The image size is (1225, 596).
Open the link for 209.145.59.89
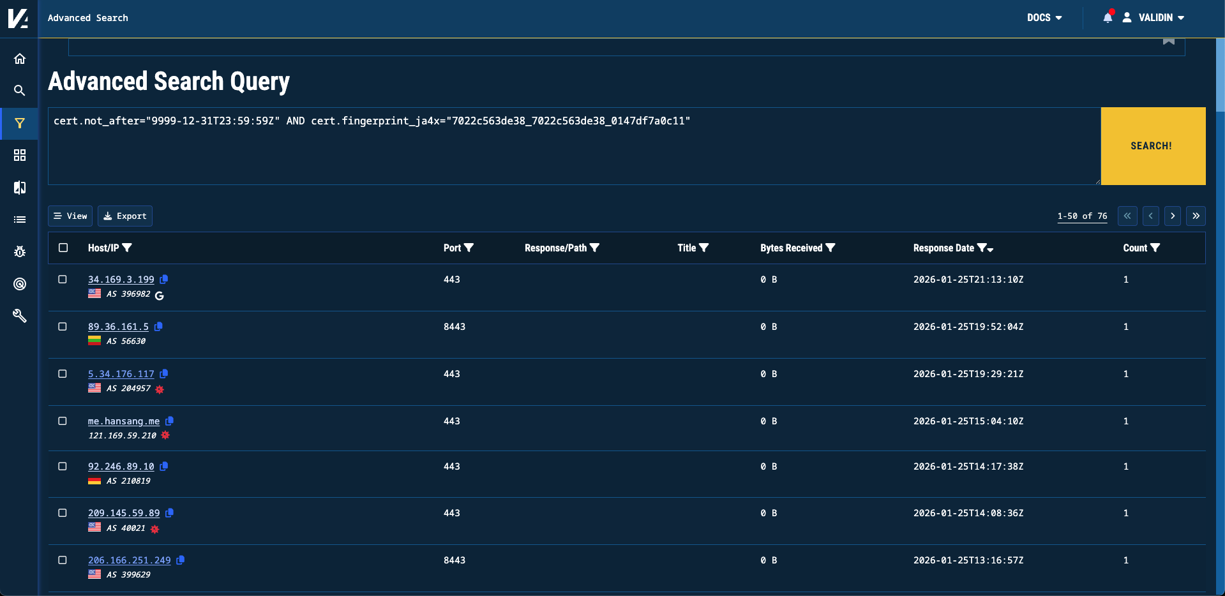(x=124, y=512)
